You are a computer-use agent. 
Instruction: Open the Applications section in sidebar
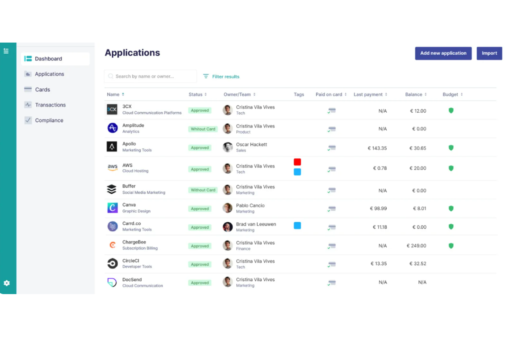click(x=49, y=74)
